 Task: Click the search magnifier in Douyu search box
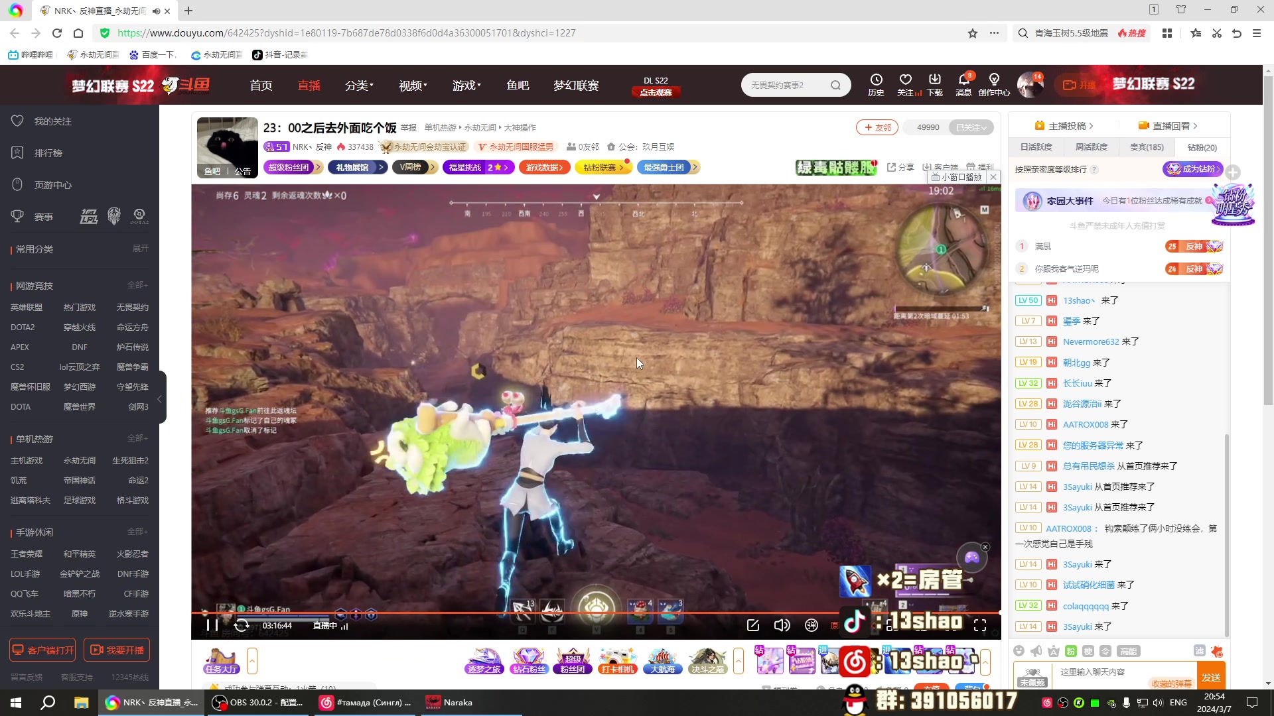point(835,85)
